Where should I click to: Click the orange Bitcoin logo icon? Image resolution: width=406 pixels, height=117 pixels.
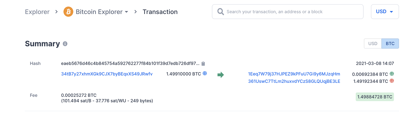coord(68,12)
